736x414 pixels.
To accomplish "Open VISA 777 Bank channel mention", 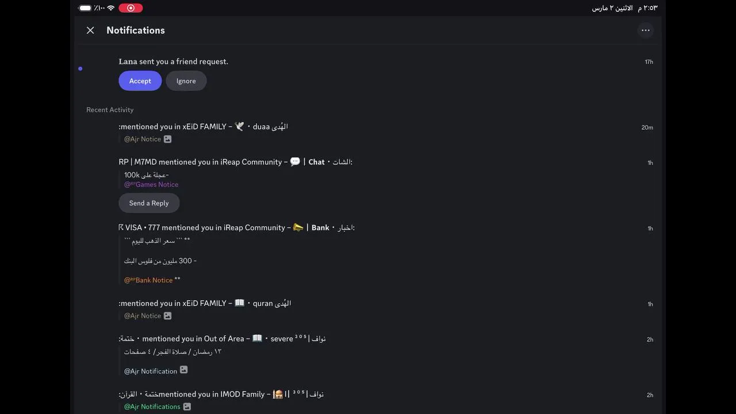I will [x=236, y=228].
